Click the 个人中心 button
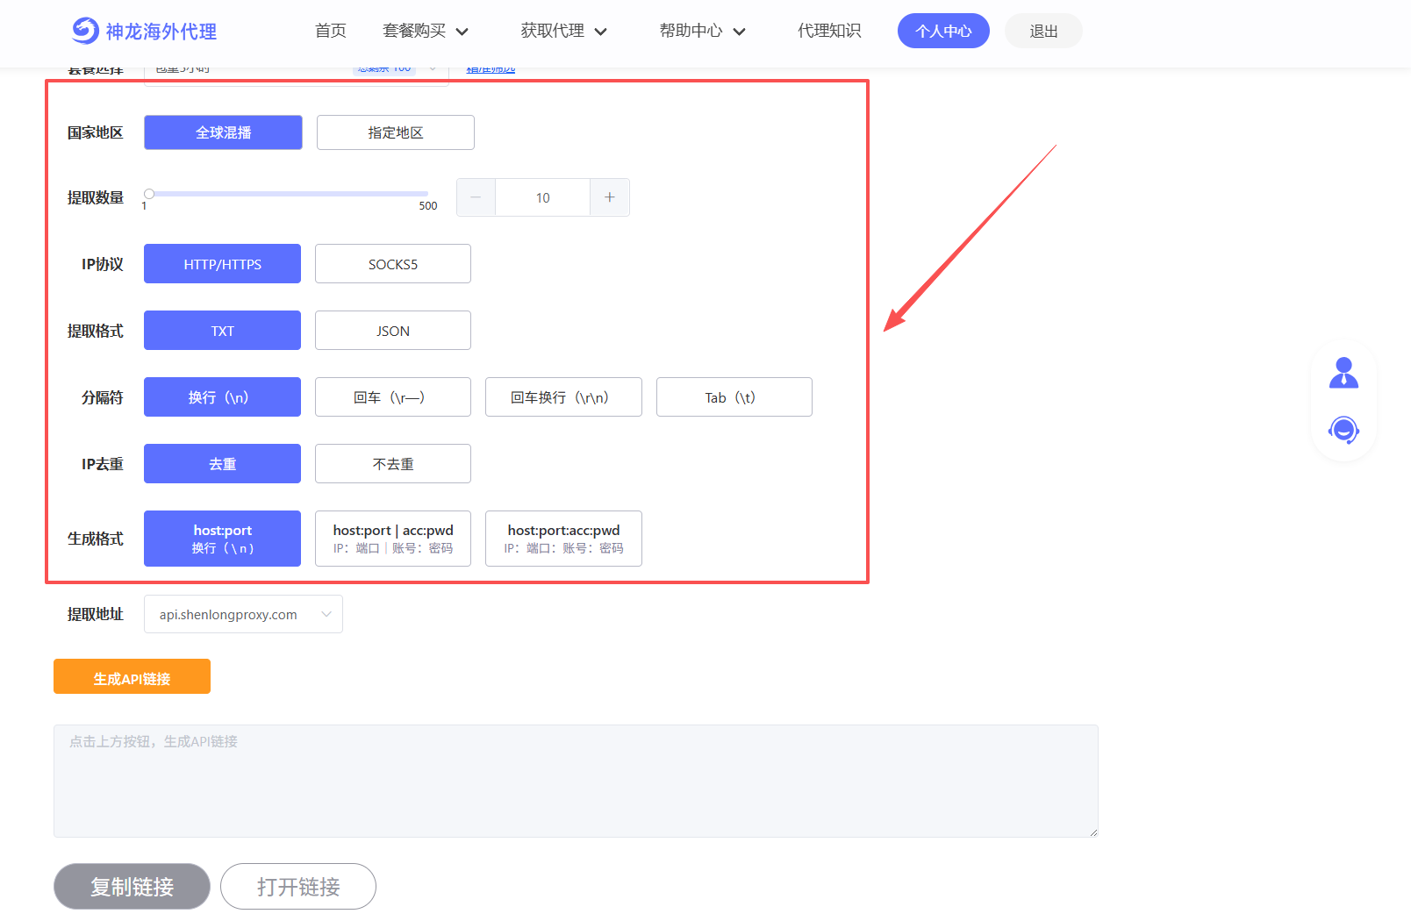This screenshot has width=1411, height=921. coord(943,32)
